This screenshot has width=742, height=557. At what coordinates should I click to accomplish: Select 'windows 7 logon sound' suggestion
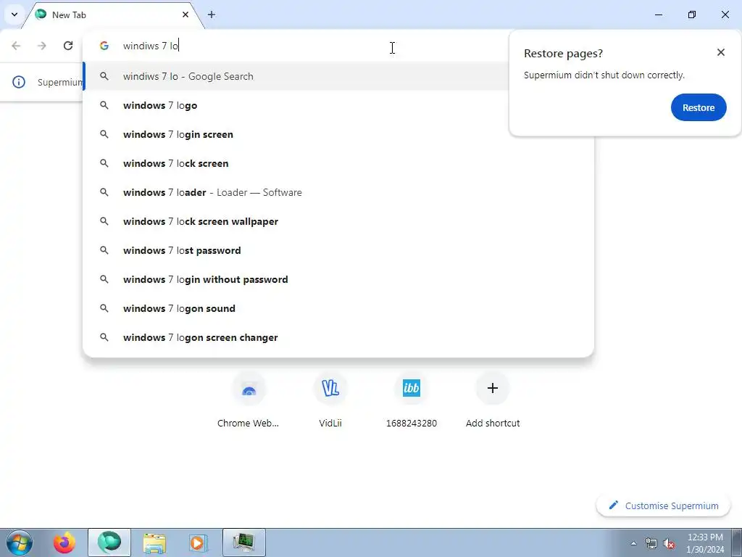338,308
